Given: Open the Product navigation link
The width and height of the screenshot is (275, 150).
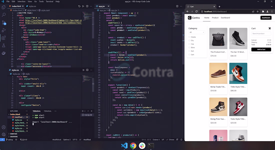Looking at the screenshot, I should [x=215, y=18].
